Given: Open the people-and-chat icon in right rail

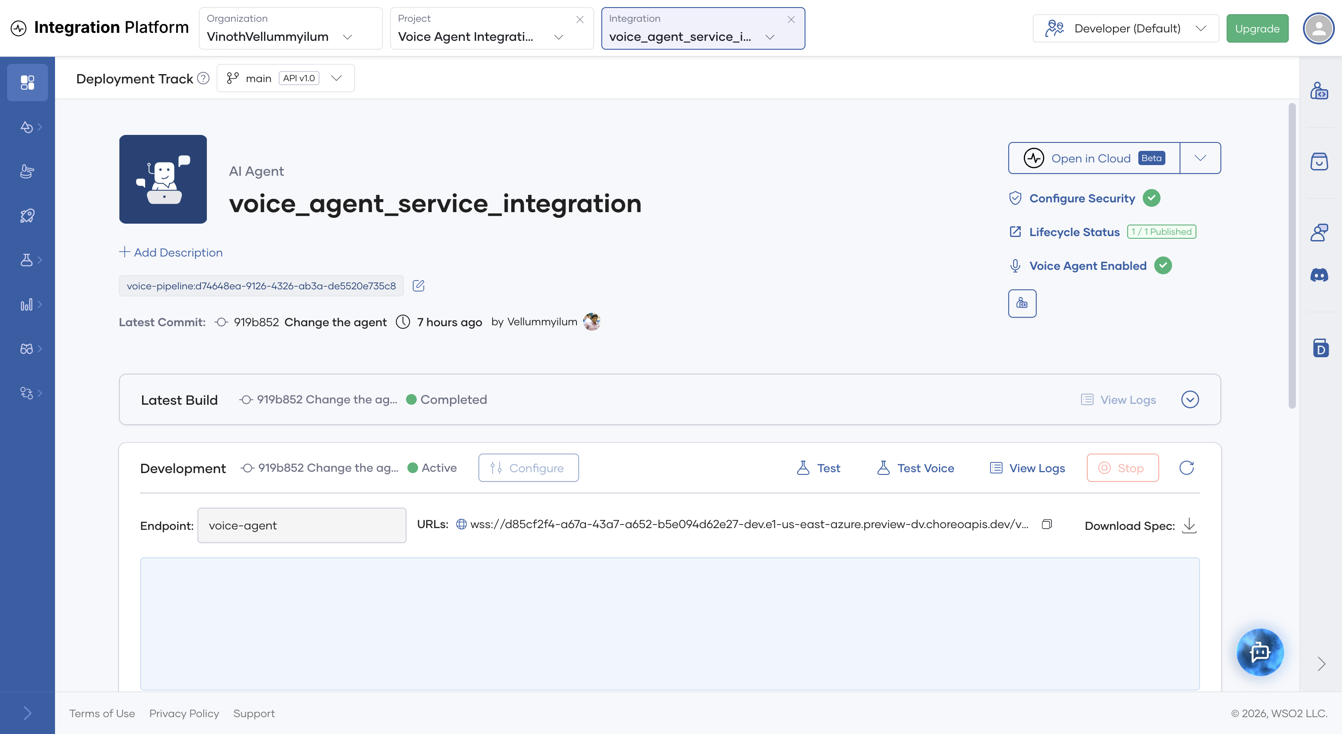Looking at the screenshot, I should (x=1319, y=233).
